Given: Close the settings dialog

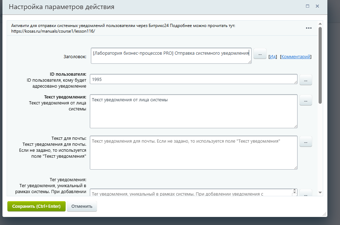Looking at the screenshot, I should [317, 6].
